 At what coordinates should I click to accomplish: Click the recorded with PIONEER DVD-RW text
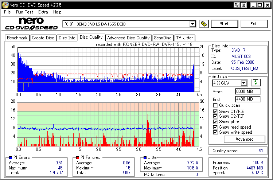[x=144, y=44]
